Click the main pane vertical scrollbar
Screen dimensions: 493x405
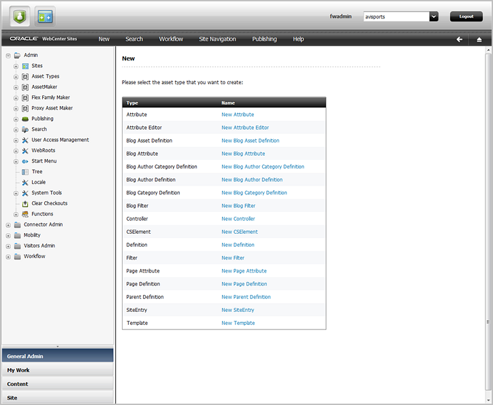point(488,222)
